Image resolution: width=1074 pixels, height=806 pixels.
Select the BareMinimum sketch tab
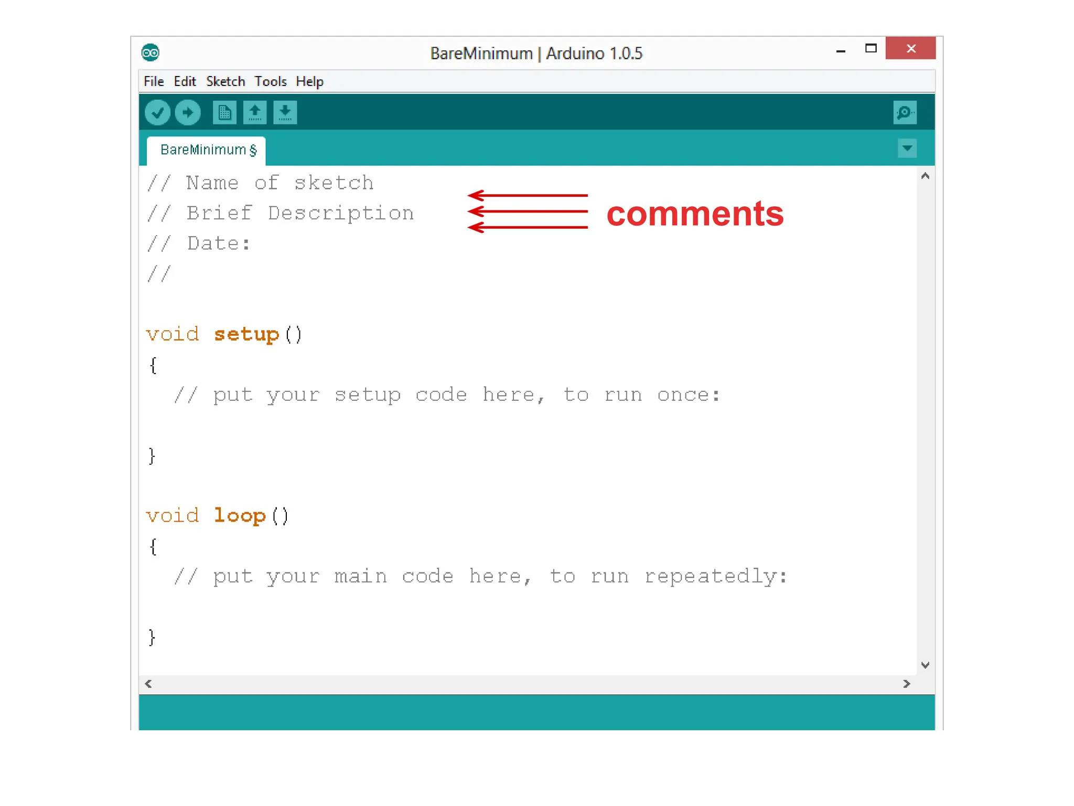click(207, 150)
